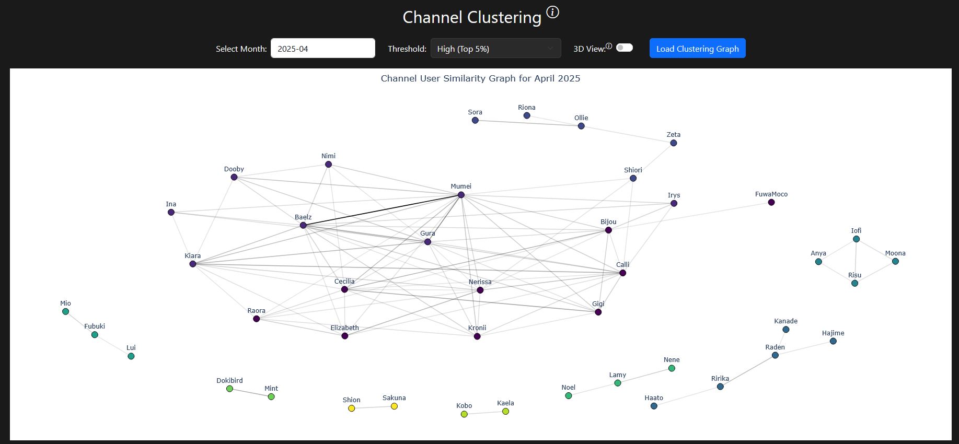Click the Lui node
959x444 pixels.
click(131, 356)
